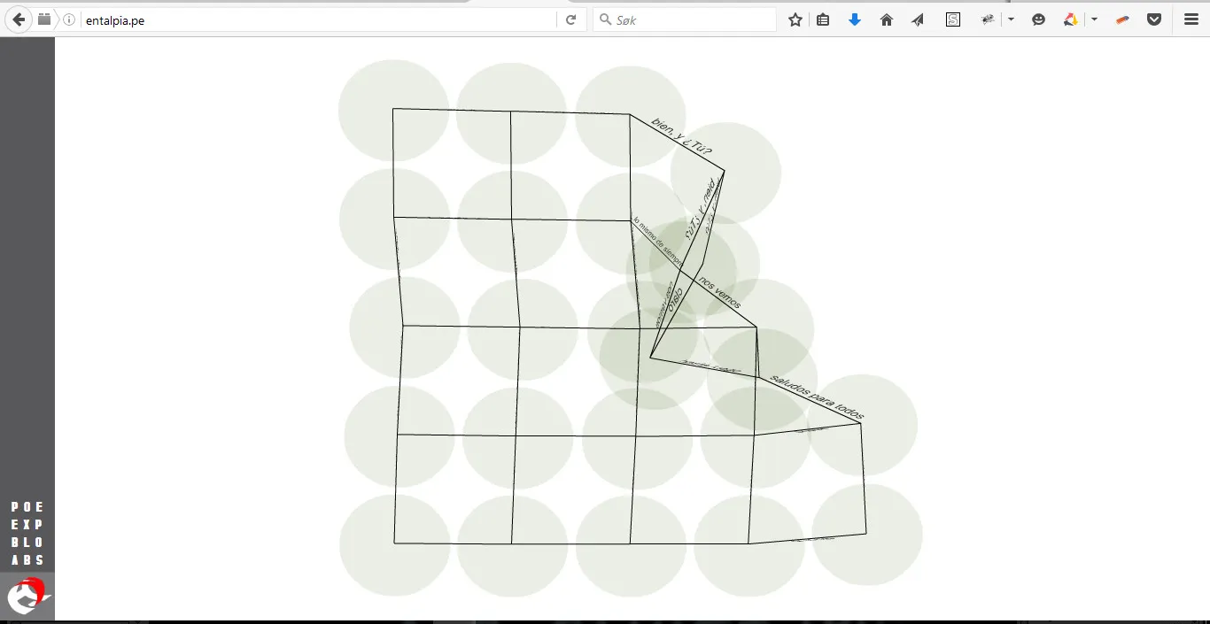Show site information for entalpia.pe

pos(69,19)
